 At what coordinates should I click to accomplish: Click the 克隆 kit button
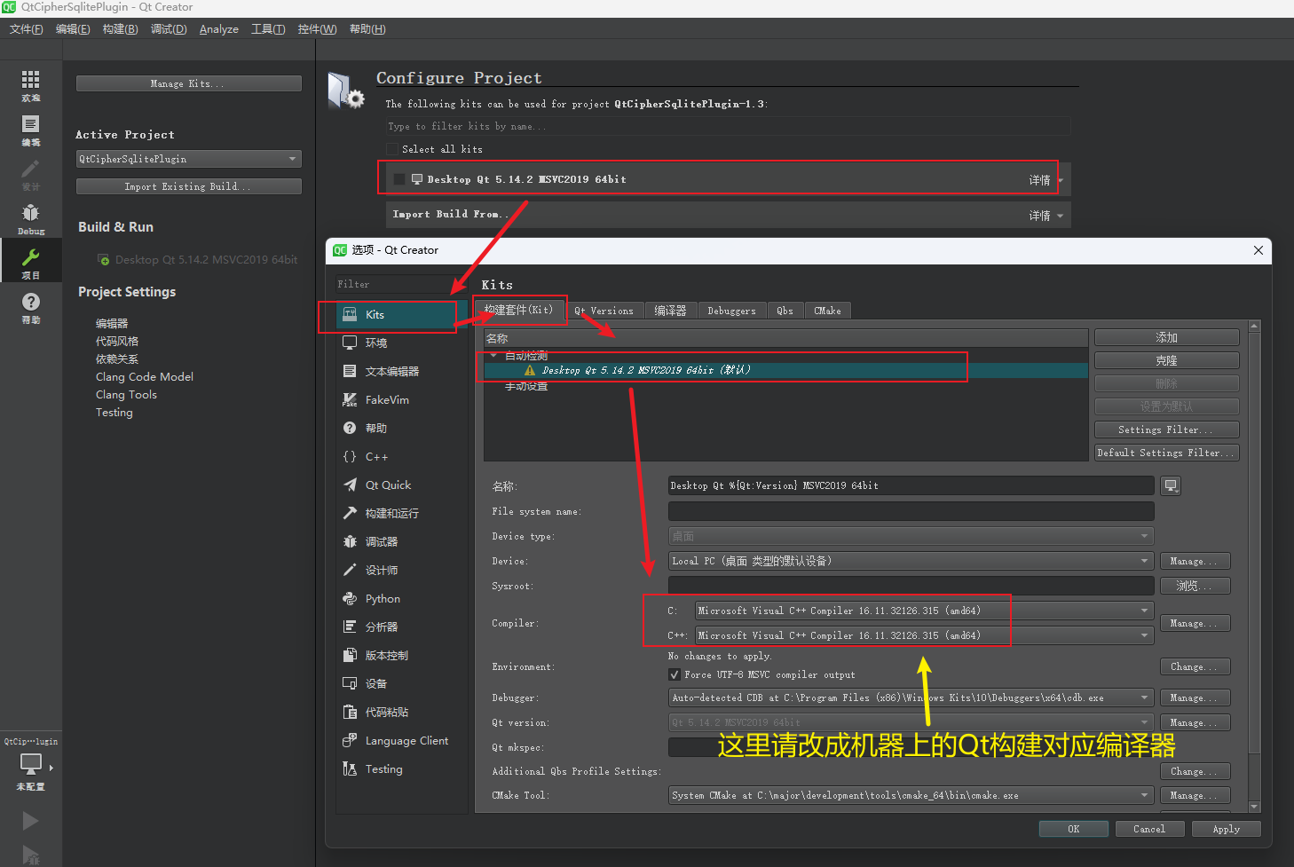click(x=1166, y=360)
